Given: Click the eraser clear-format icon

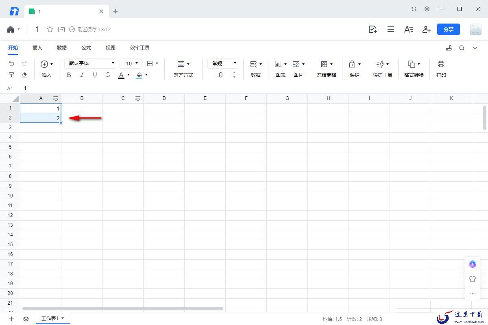Looking at the screenshot, I should tap(24, 75).
